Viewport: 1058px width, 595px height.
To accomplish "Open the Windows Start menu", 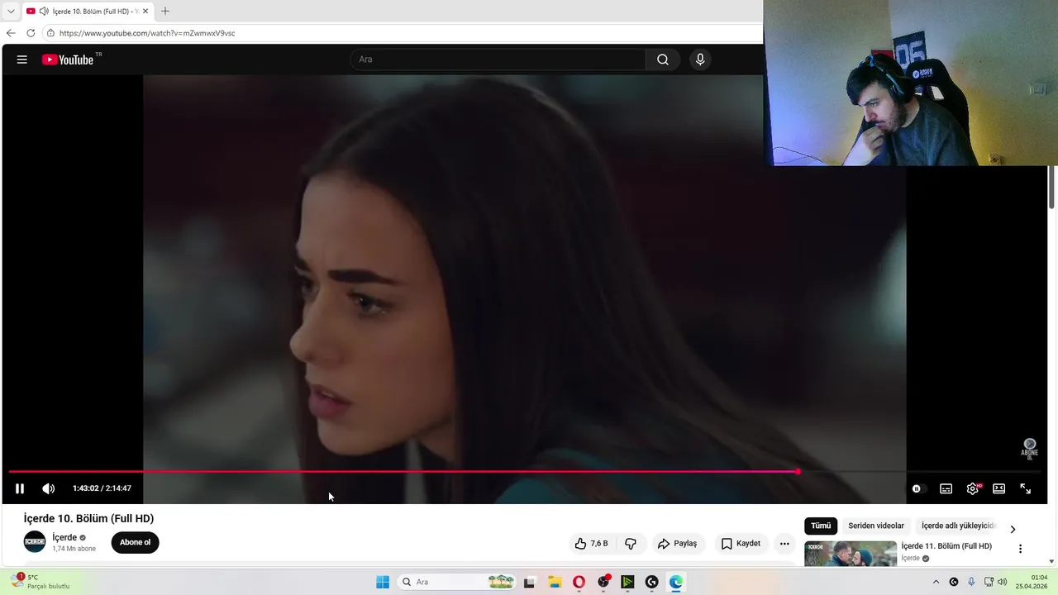I will point(383,582).
